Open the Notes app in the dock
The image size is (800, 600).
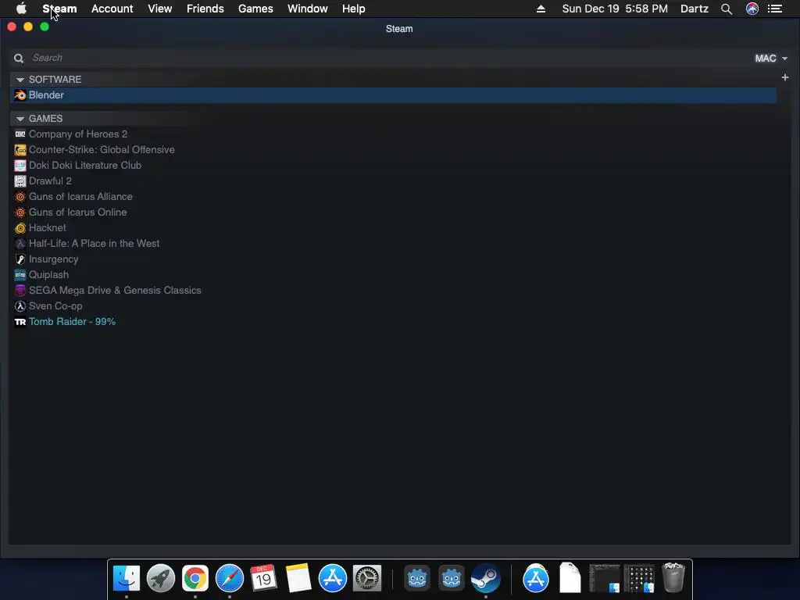298,578
